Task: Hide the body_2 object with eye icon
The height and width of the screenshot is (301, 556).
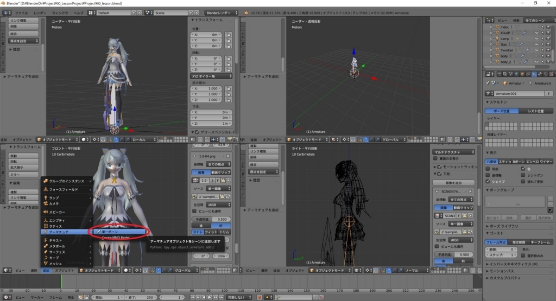Action: [536, 62]
